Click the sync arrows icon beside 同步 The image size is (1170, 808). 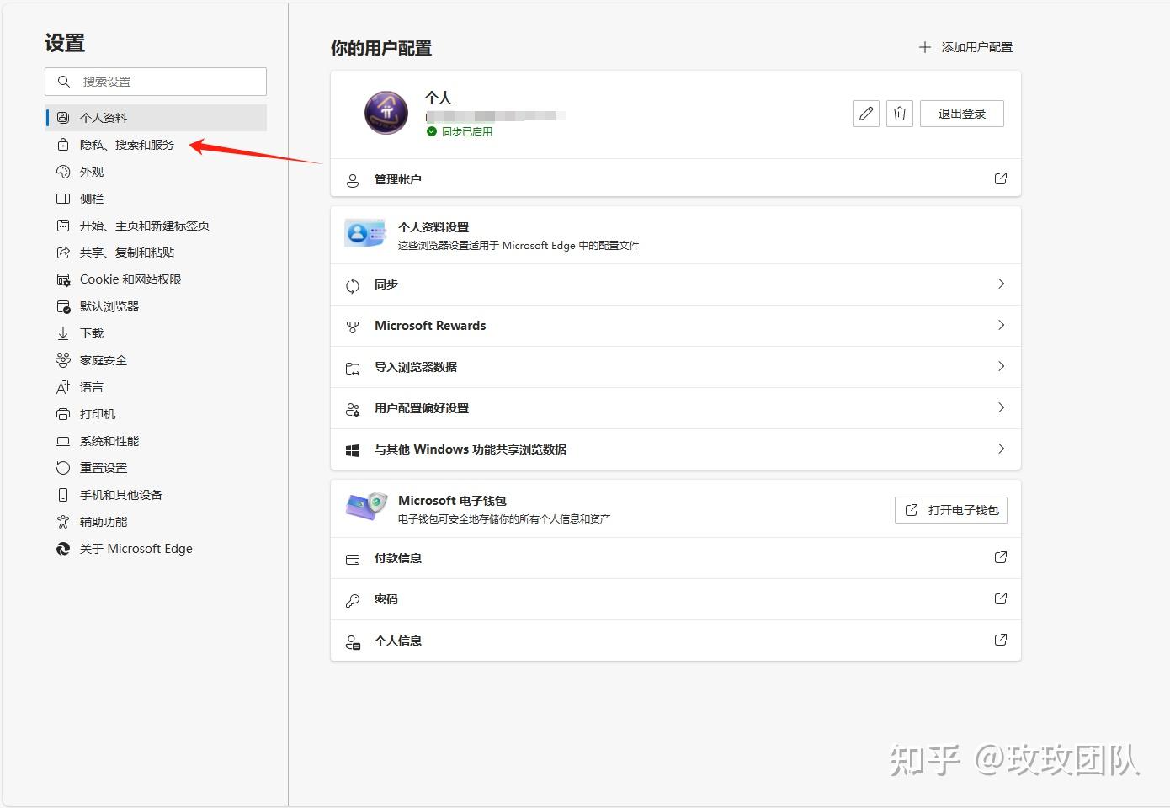(353, 284)
